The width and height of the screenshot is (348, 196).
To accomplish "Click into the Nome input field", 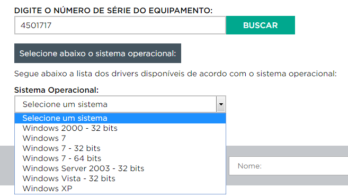I will point(289,166).
